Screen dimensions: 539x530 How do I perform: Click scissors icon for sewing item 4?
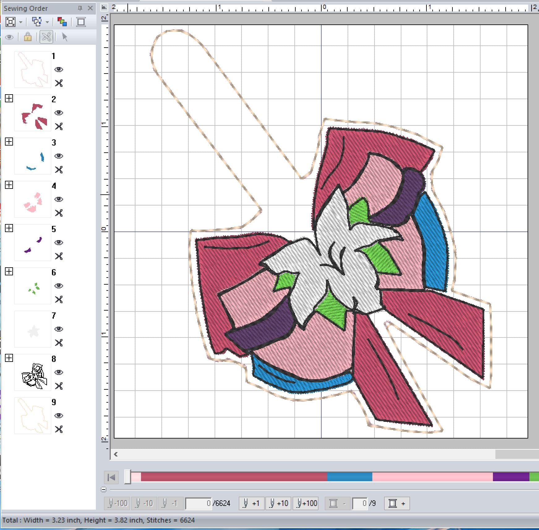[x=59, y=213]
